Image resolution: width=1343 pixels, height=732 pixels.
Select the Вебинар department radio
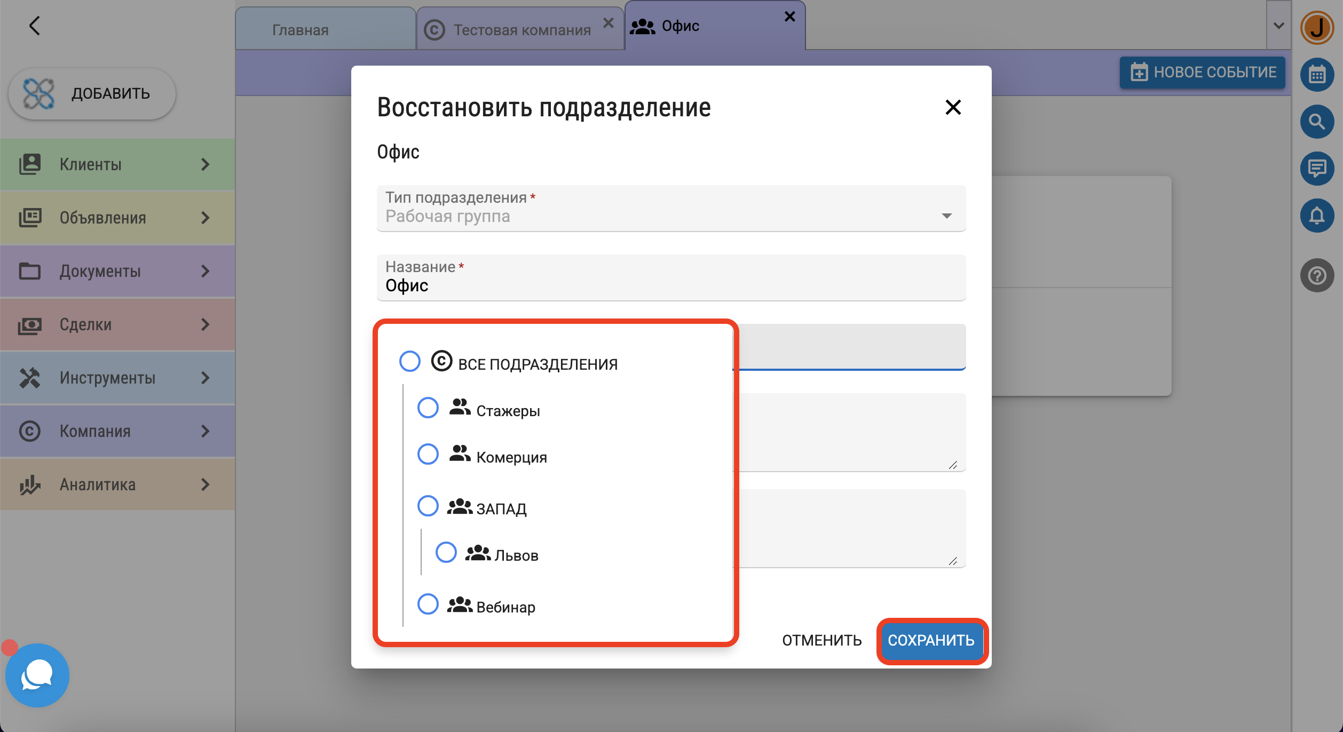(x=428, y=604)
